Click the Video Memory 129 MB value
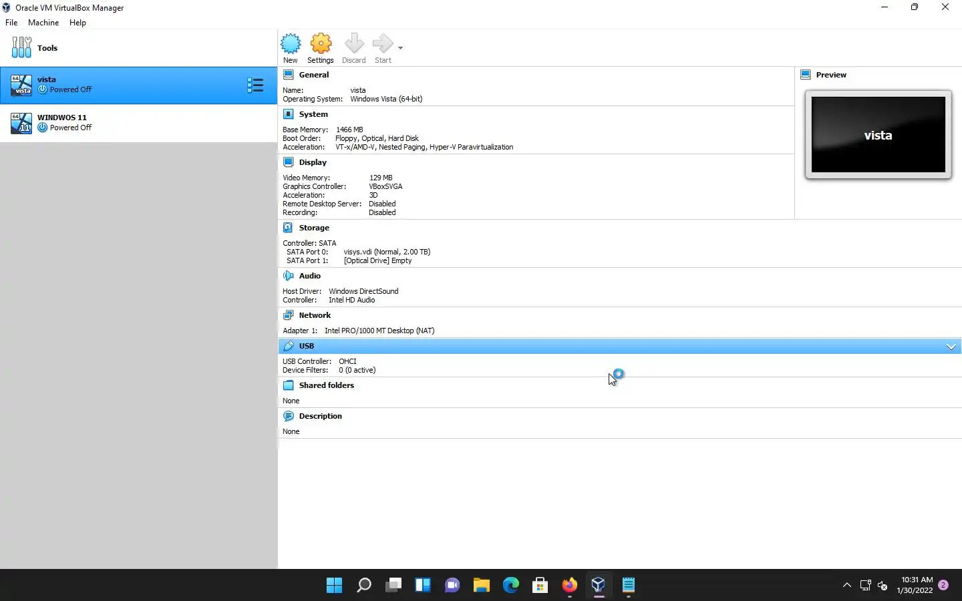Viewport: 962px width, 601px height. click(381, 178)
